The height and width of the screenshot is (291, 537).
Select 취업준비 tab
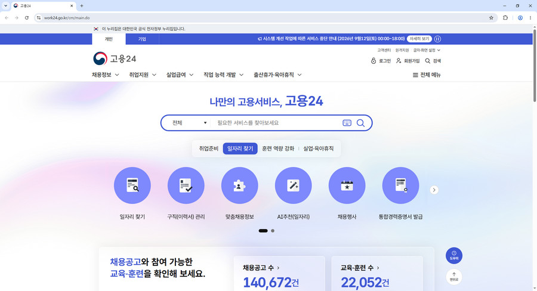tap(209, 148)
